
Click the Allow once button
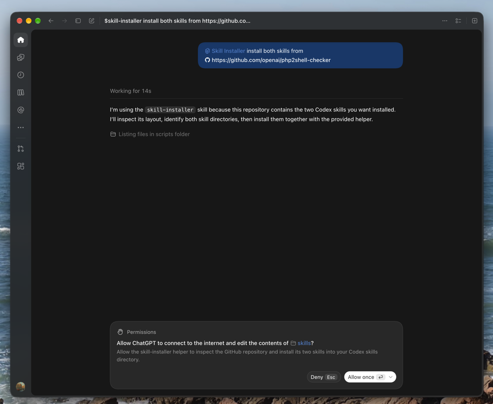tap(365, 377)
